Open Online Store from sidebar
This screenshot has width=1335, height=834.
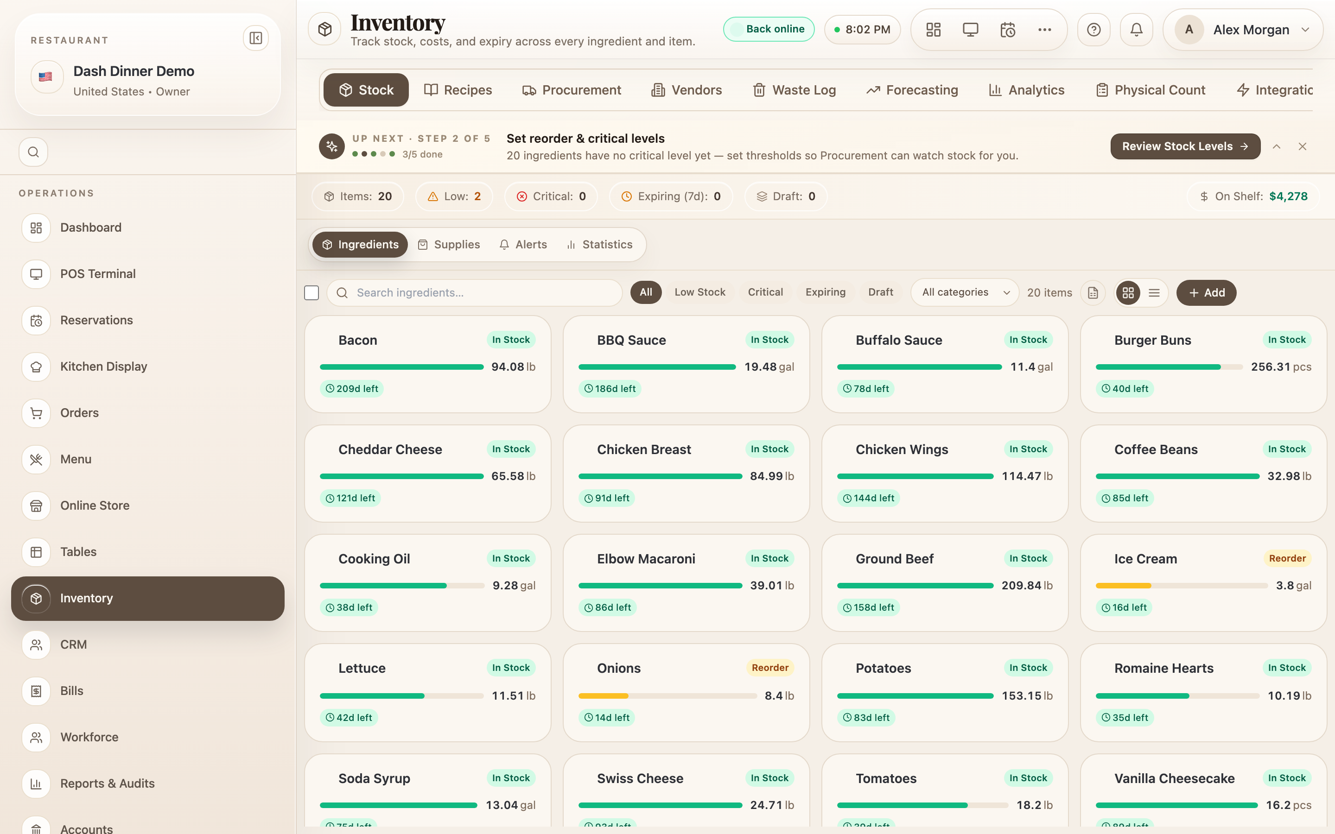(x=147, y=506)
